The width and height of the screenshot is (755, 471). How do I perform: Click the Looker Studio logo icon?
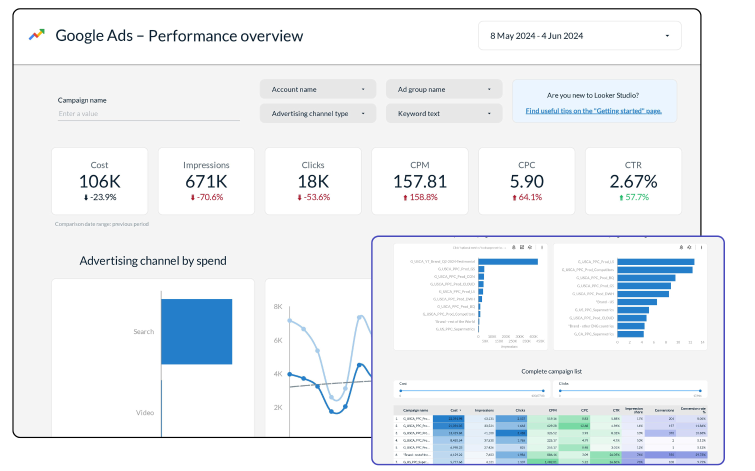[x=36, y=35]
